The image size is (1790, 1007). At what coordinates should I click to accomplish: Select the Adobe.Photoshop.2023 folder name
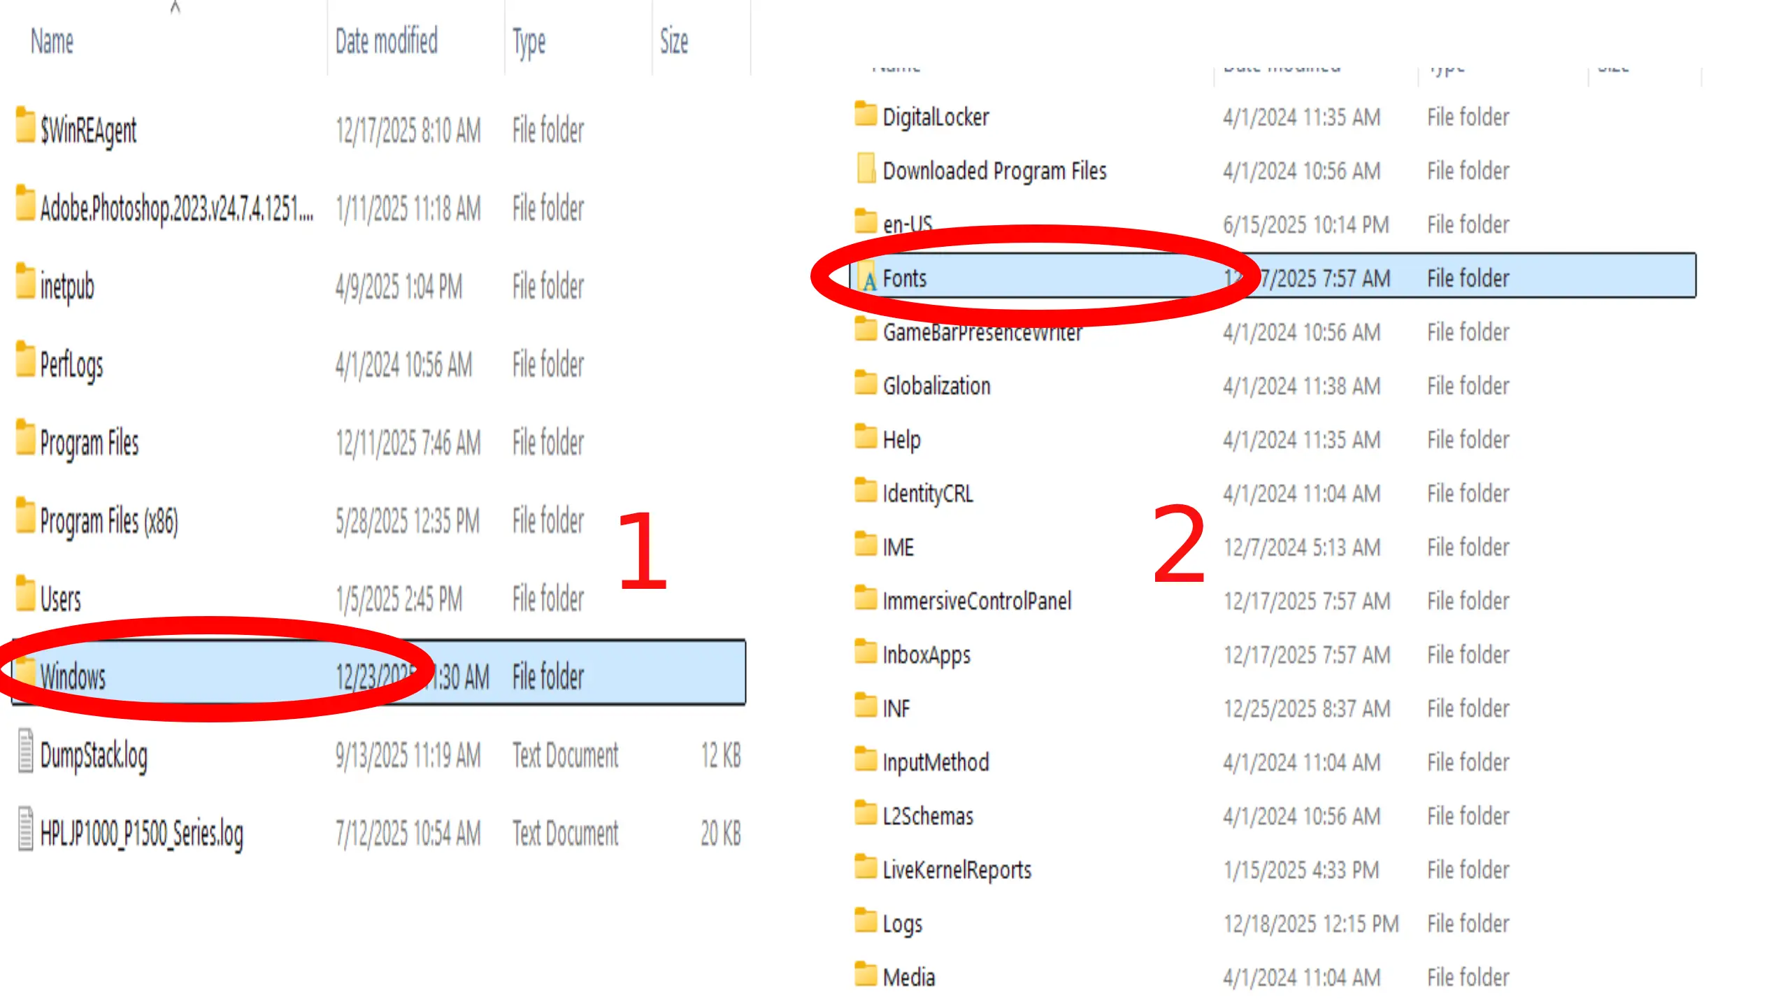[x=176, y=208]
